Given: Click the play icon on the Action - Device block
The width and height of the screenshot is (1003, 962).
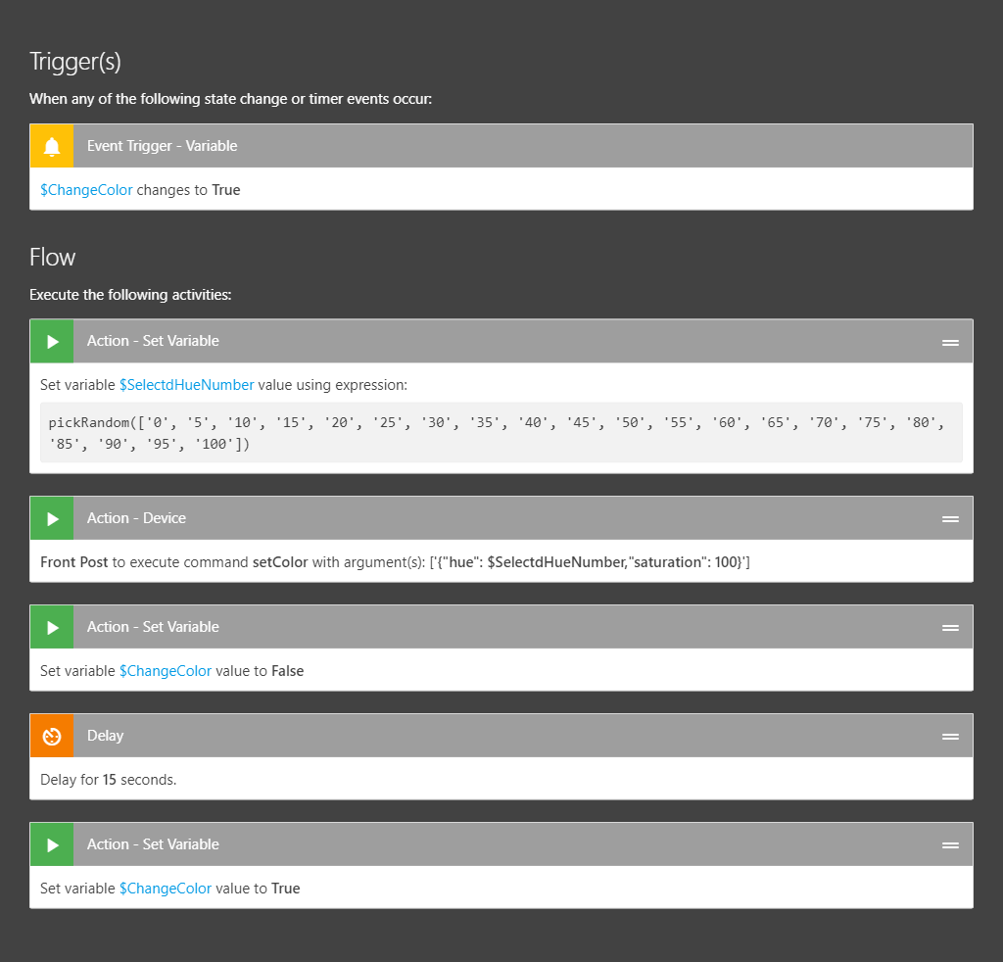Looking at the screenshot, I should pyautogui.click(x=51, y=517).
